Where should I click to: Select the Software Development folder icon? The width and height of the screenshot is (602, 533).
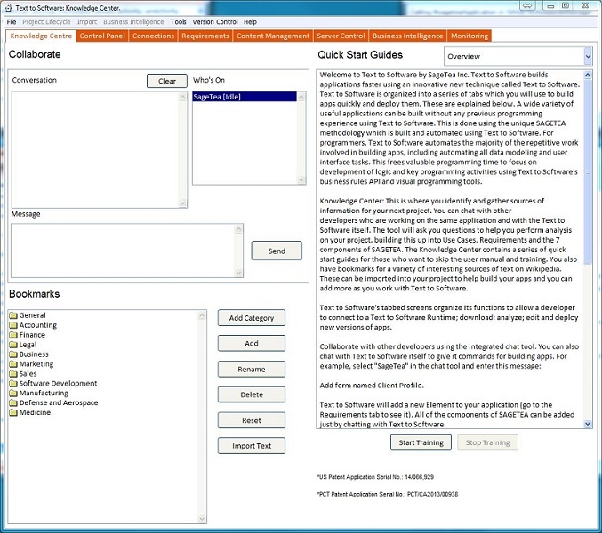13,384
